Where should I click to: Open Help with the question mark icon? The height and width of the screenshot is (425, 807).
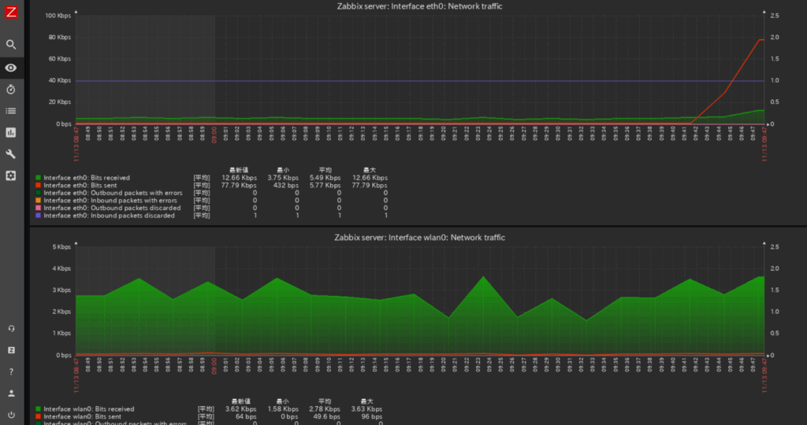11,371
